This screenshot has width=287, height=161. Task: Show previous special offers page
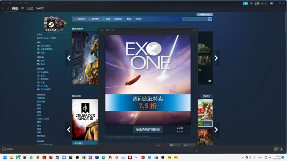click(x=69, y=130)
